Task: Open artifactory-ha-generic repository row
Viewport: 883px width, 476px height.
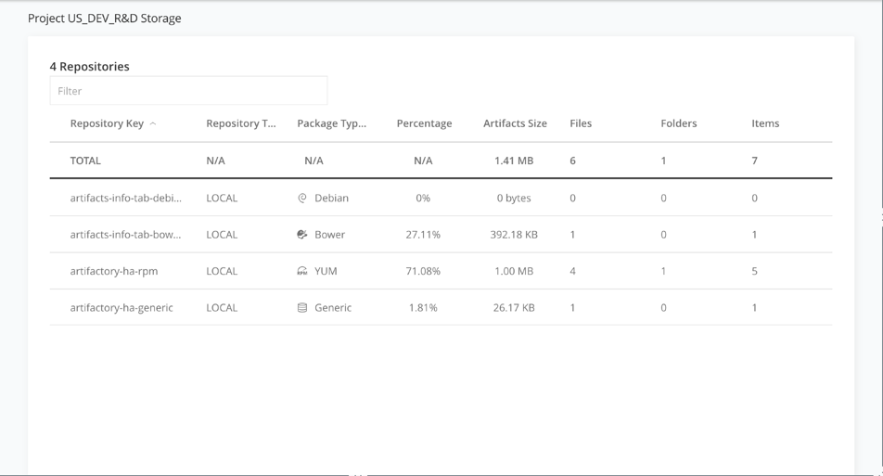Action: click(122, 308)
